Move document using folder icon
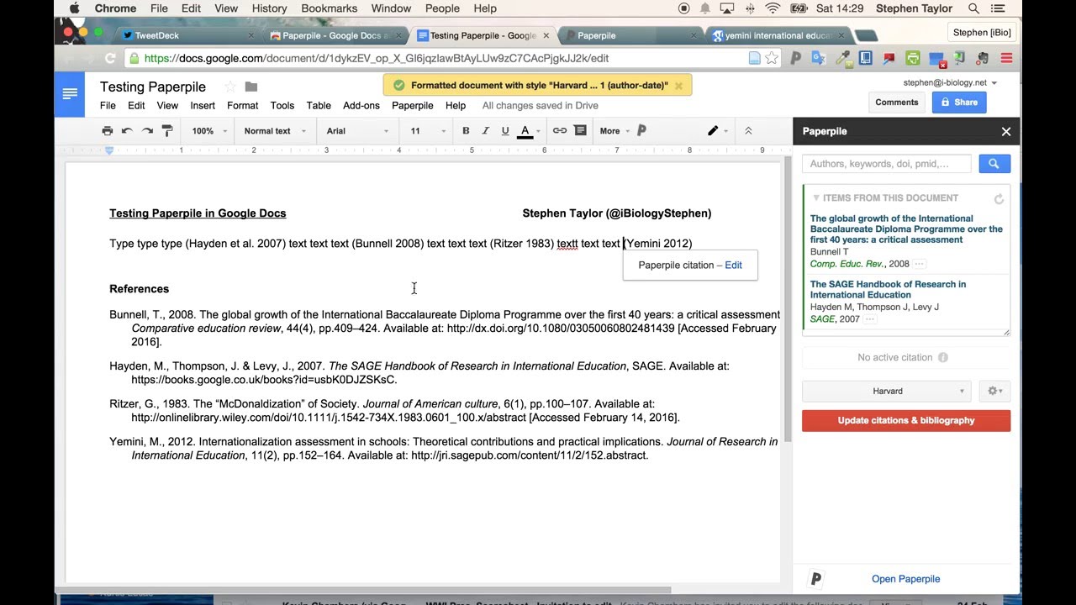This screenshot has width=1076, height=605. tap(251, 87)
